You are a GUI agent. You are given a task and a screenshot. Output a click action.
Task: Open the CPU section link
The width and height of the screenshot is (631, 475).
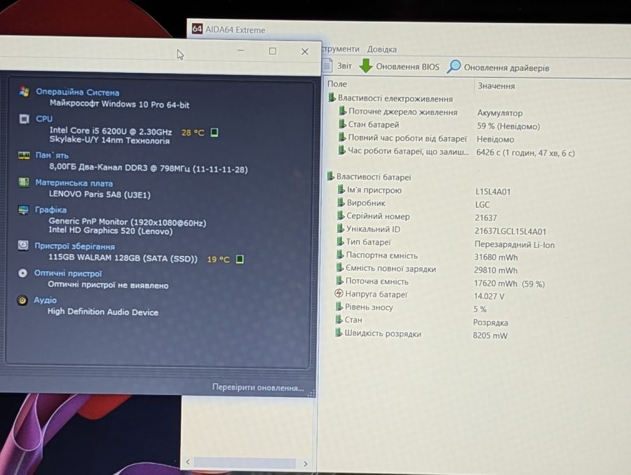[44, 119]
